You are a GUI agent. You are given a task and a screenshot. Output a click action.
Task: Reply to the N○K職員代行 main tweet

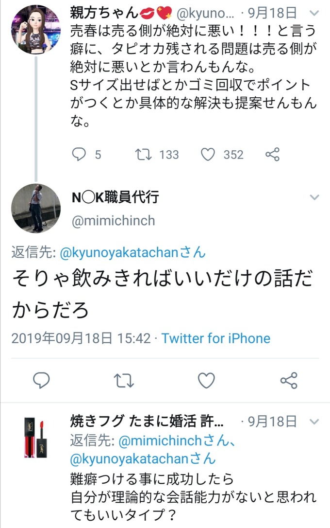coord(42,381)
